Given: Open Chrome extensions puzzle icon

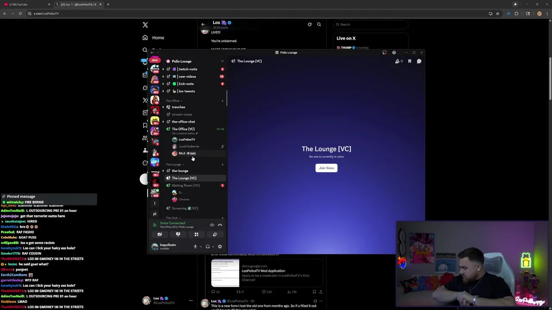Looking at the screenshot, I should pos(516,13).
